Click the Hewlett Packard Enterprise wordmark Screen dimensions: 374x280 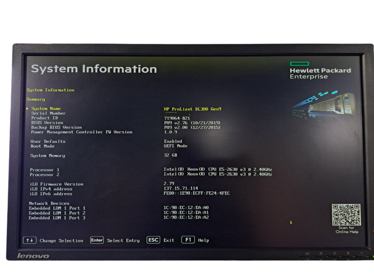(320, 73)
